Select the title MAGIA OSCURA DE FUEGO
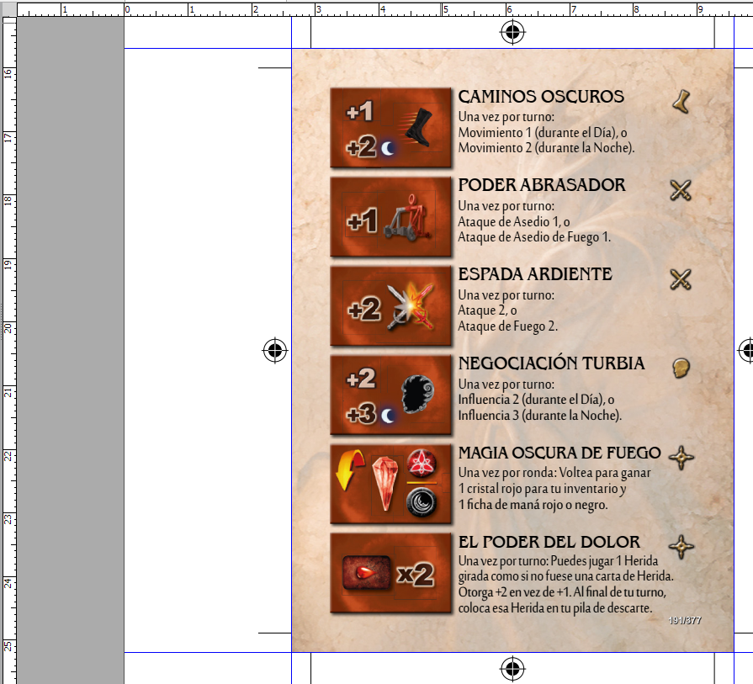 pos(559,453)
